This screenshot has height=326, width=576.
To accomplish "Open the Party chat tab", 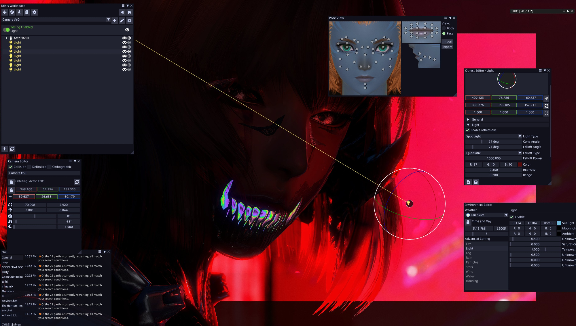I will (x=5, y=272).
